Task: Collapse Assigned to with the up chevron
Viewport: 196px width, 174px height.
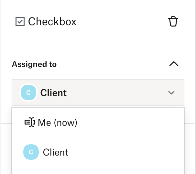Action: 174,64
